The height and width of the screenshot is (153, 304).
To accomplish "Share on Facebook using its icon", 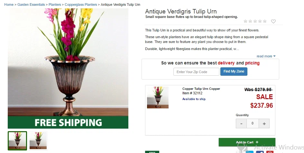I will [260, 152].
